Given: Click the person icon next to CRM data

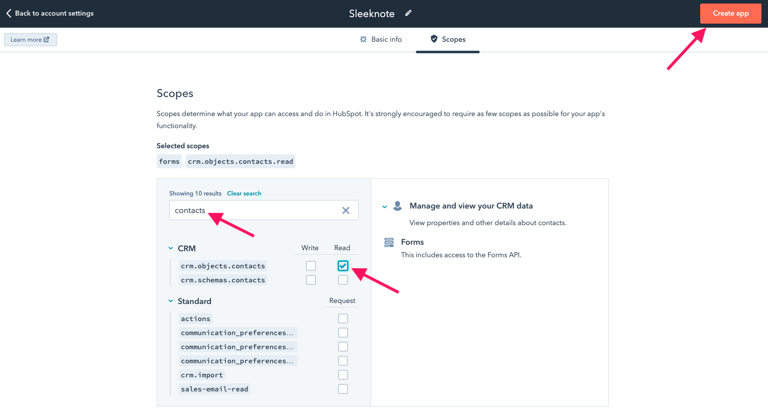Looking at the screenshot, I should coord(397,206).
